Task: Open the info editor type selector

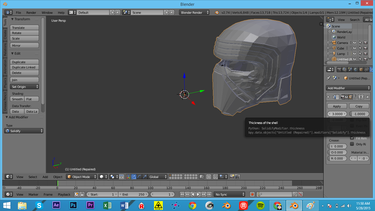Action: click(x=9, y=12)
